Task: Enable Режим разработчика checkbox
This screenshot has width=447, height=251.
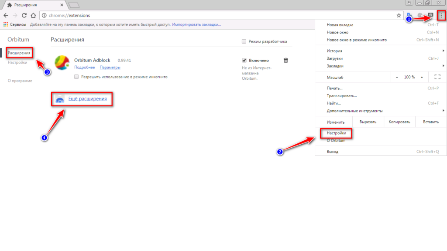Action: (x=244, y=41)
